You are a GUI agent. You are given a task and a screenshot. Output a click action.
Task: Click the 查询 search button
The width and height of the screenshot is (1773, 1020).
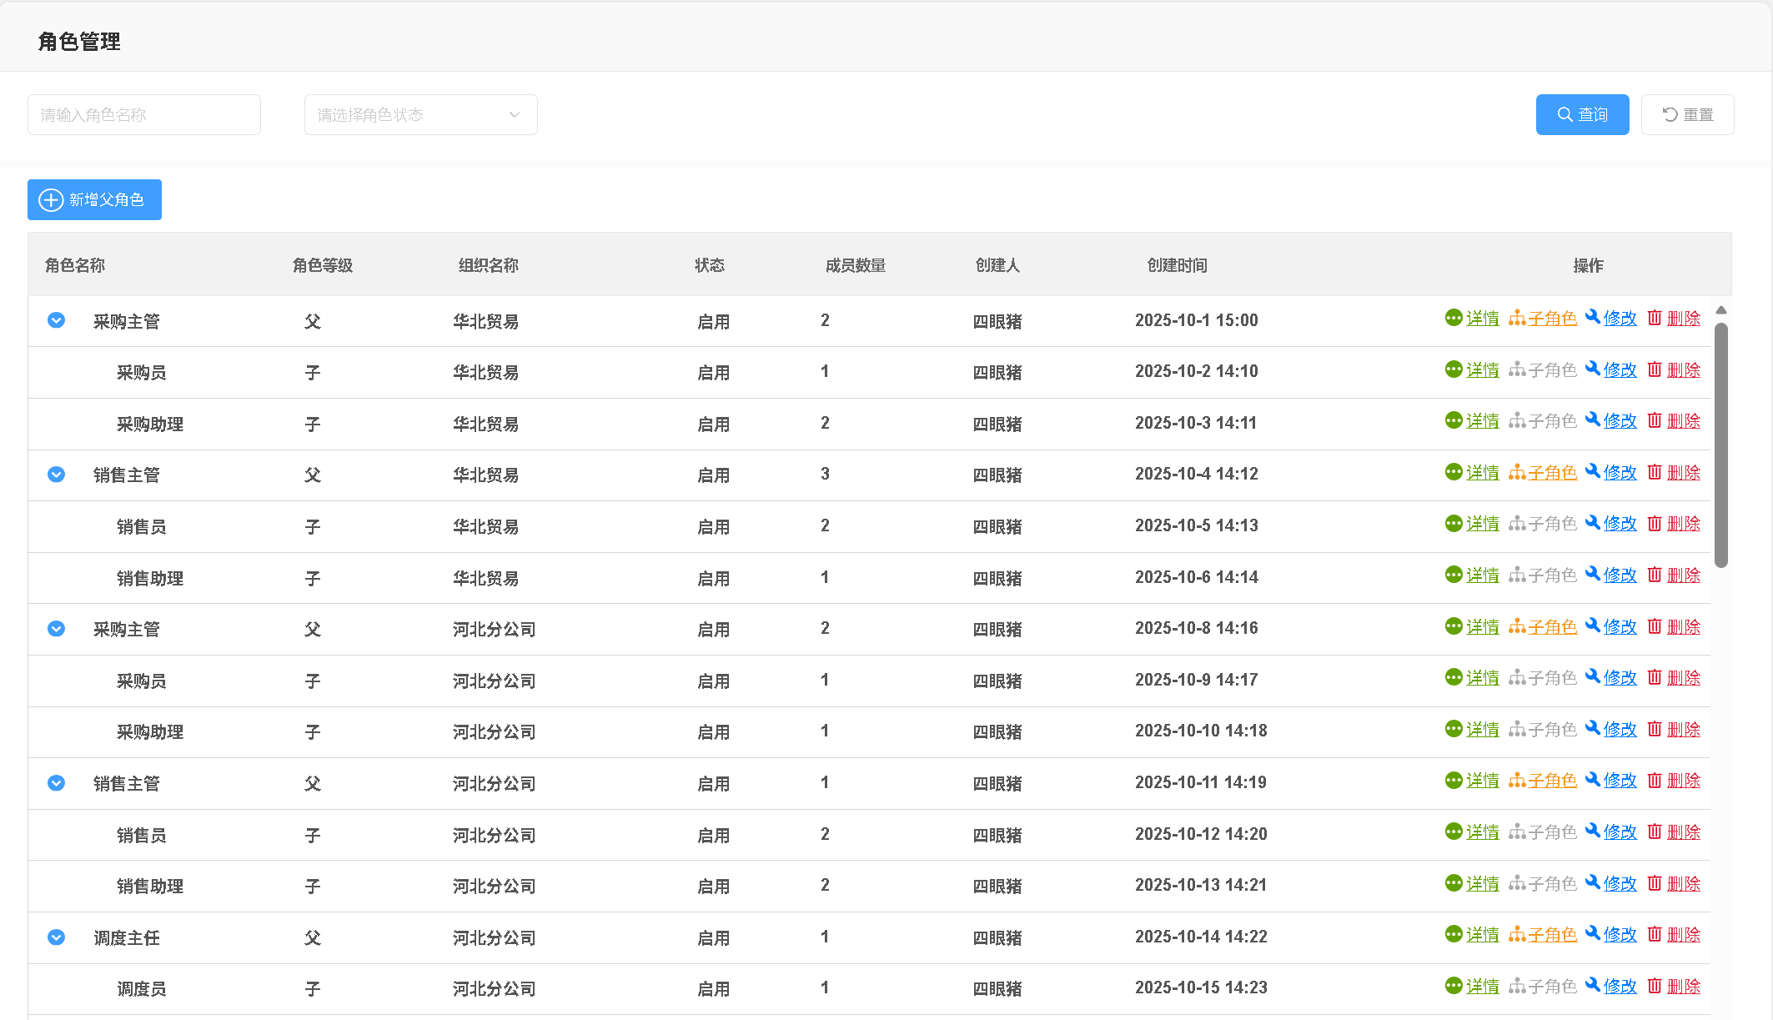[1582, 115]
